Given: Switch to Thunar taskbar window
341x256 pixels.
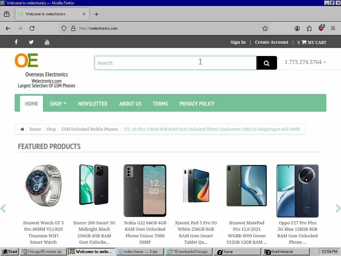Looking at the screenshot, I should pos(237,252).
